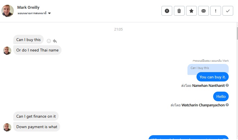Click avatar beside 'Down payment is what'

(x=7, y=127)
